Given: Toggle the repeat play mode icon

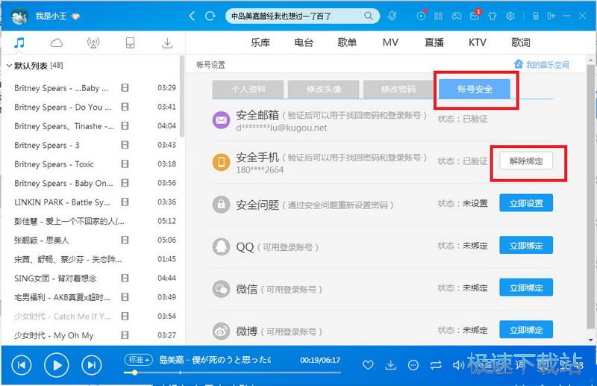Looking at the screenshot, I should 436,365.
